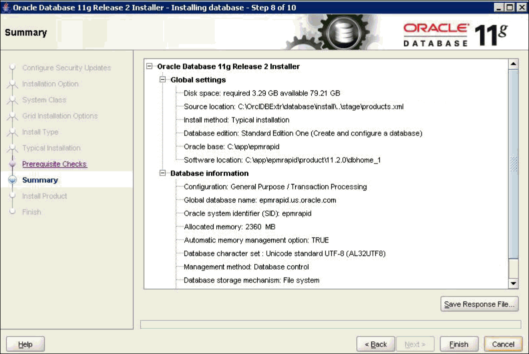This screenshot has height=354, width=529.
Task: Go back with the Back button
Action: 376,344
